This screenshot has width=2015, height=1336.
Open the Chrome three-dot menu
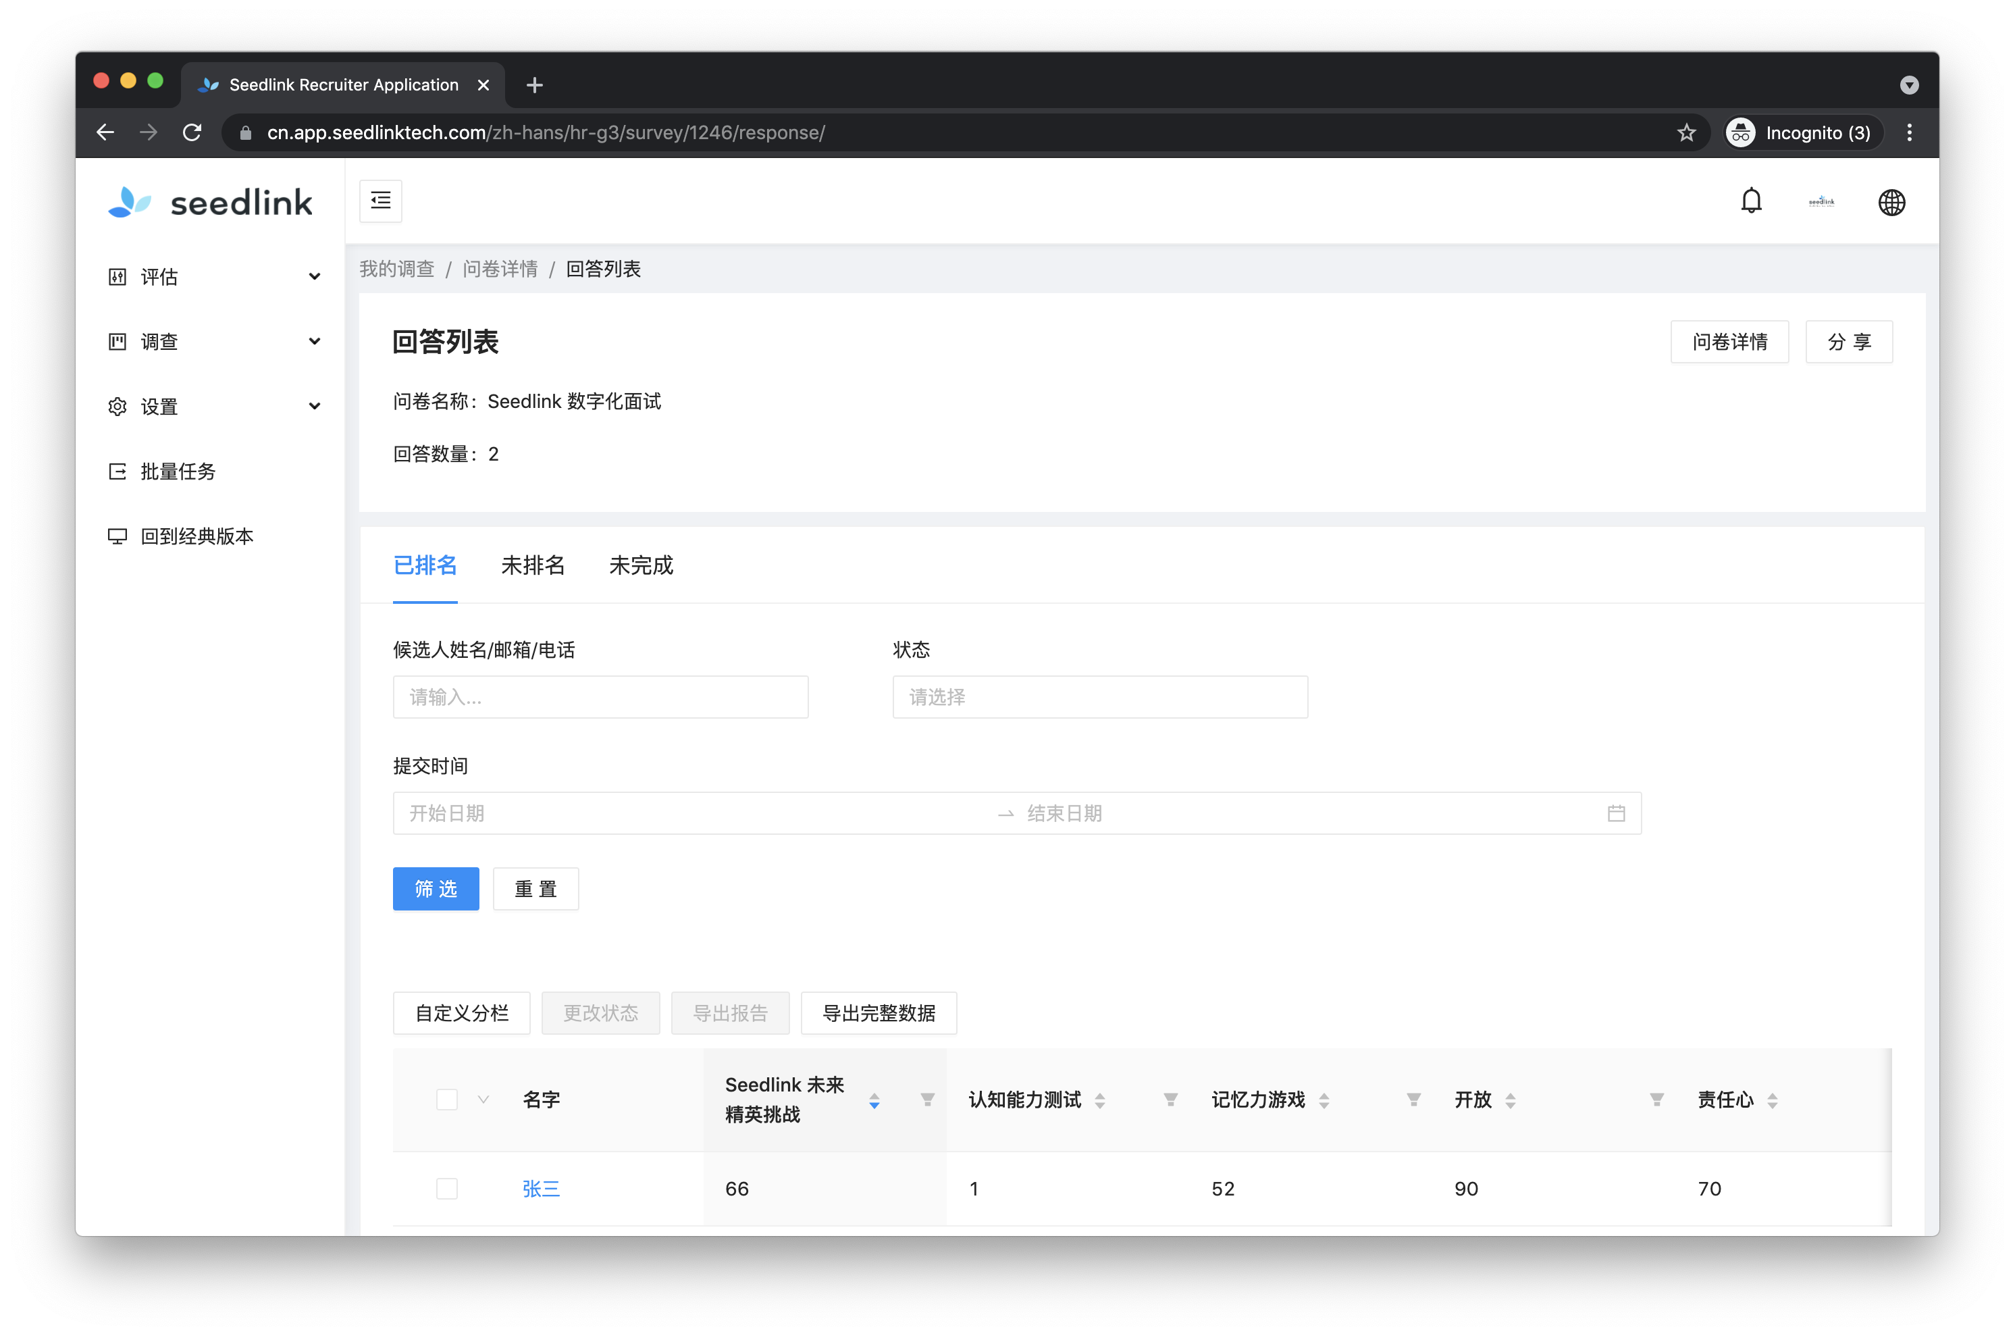1908,132
